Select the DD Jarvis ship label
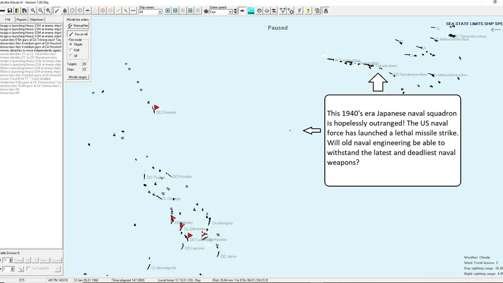 (x=228, y=256)
